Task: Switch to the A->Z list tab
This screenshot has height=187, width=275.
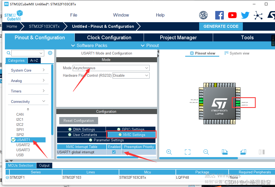Action: point(34,60)
